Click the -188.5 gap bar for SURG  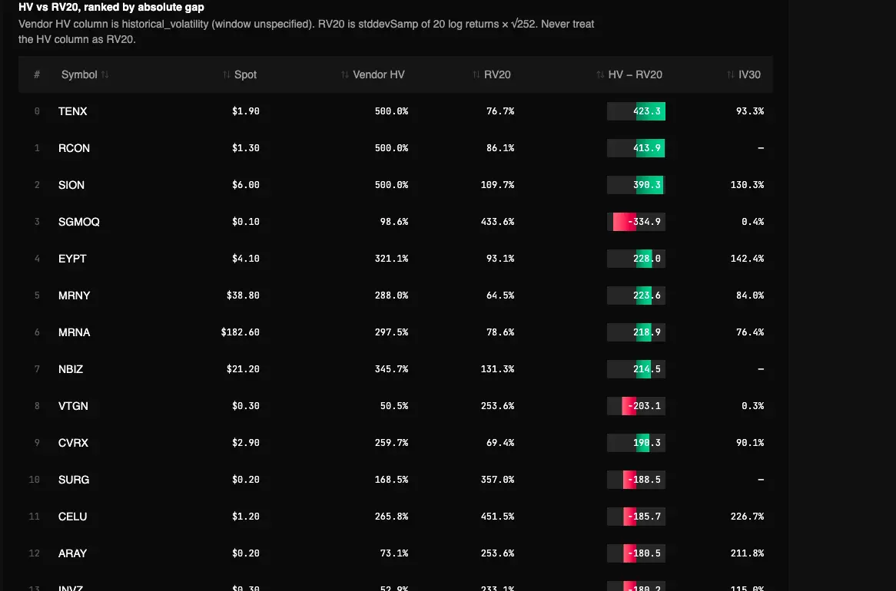pyautogui.click(x=636, y=480)
